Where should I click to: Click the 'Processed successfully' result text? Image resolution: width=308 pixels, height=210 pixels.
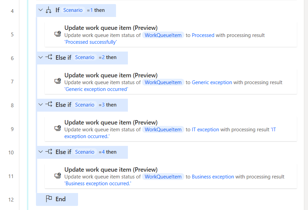[x=91, y=42]
